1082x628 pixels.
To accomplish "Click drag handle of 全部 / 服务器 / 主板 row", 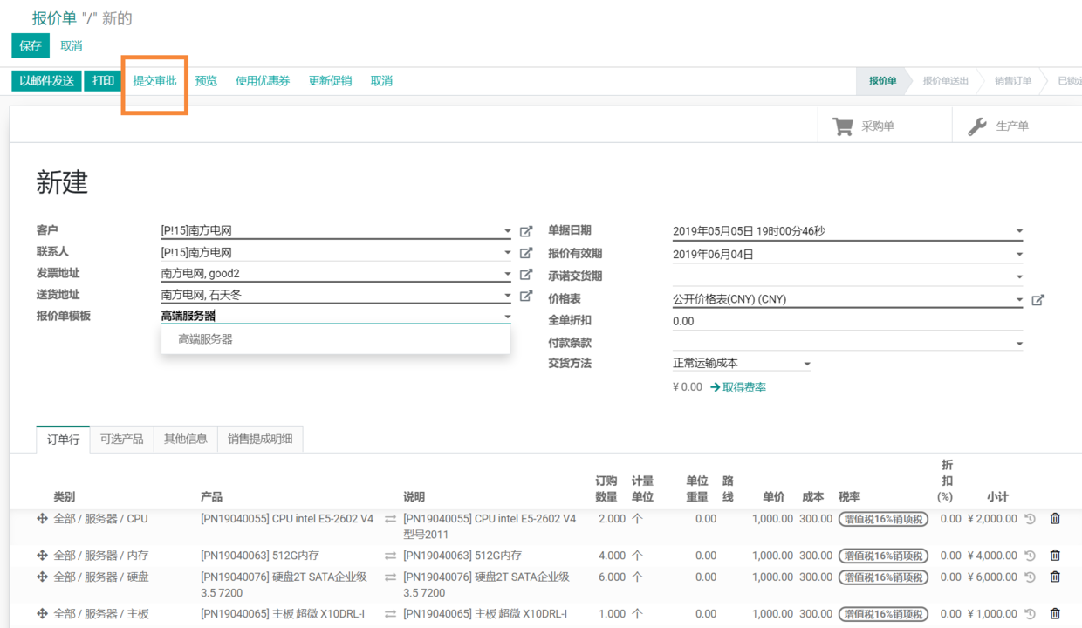I will click(42, 614).
